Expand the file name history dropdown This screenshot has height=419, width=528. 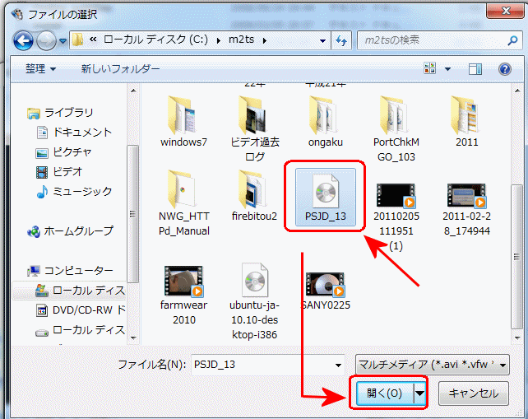click(338, 365)
